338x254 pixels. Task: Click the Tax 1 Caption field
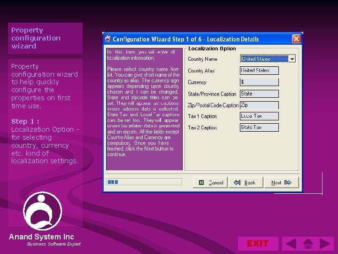coord(259,116)
